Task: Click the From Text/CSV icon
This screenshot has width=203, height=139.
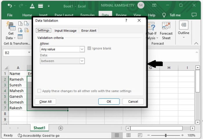Action: [20, 24]
